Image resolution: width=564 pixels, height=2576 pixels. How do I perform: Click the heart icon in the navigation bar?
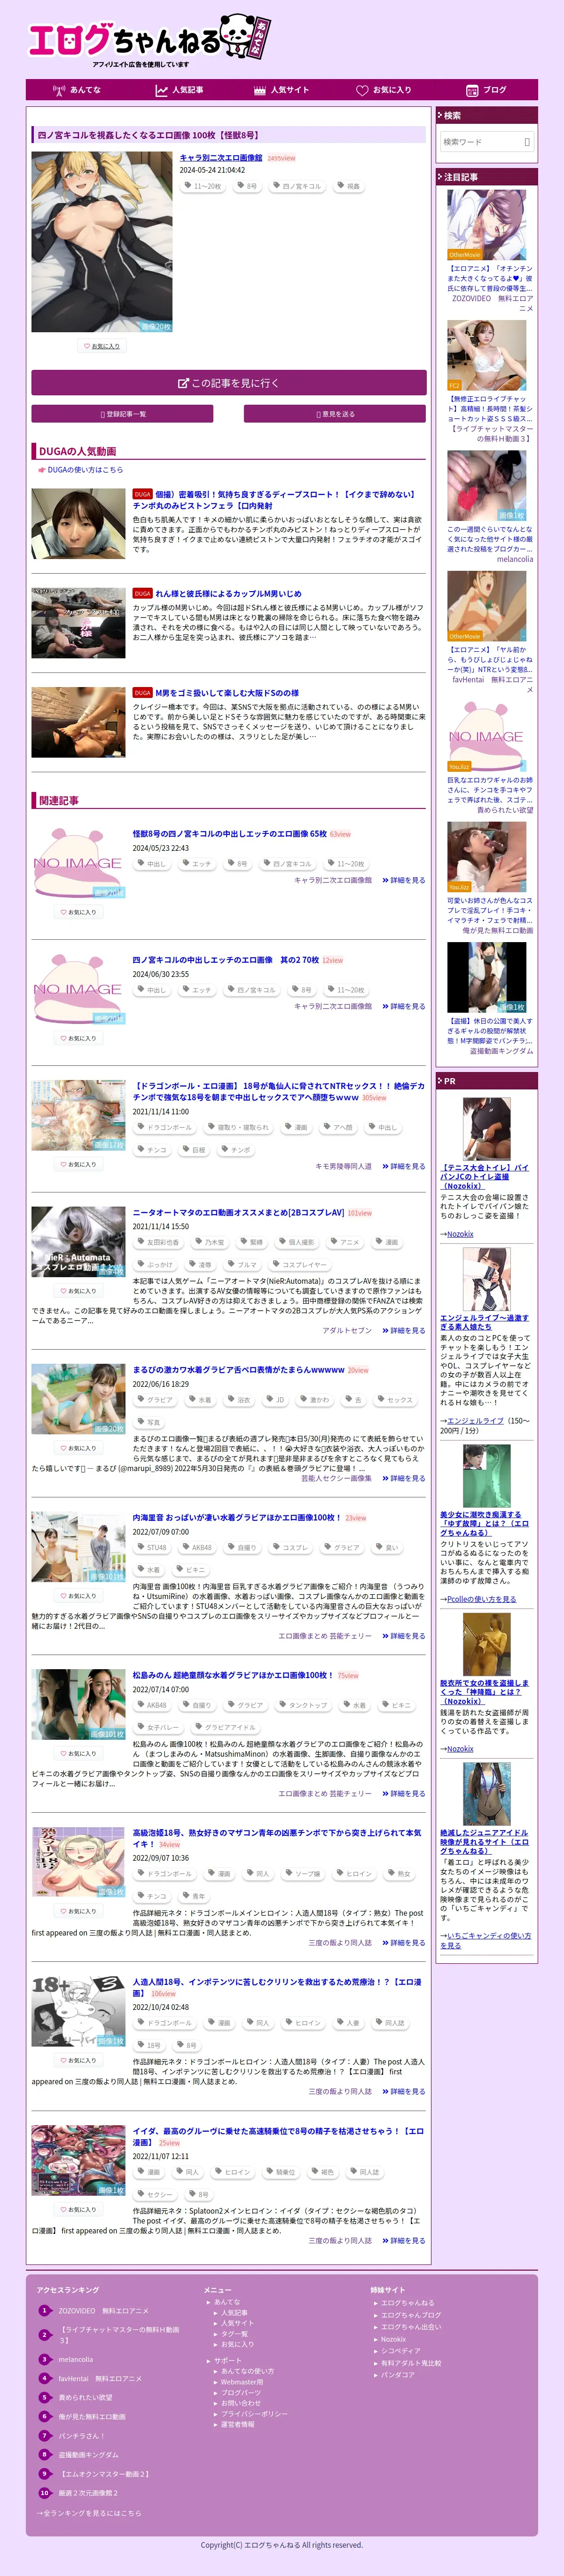click(362, 90)
